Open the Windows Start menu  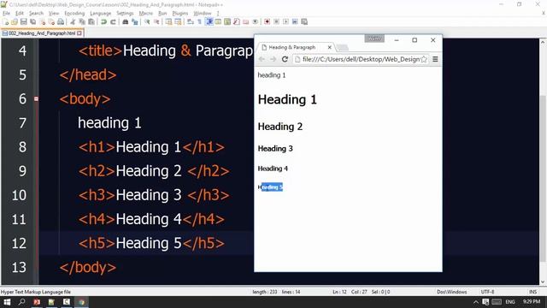click(7, 302)
